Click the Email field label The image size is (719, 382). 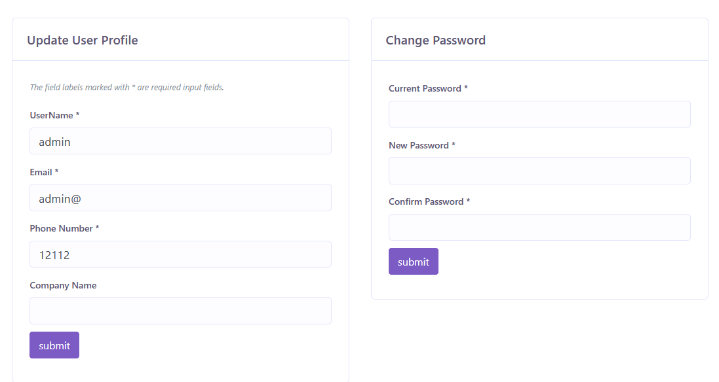[41, 172]
